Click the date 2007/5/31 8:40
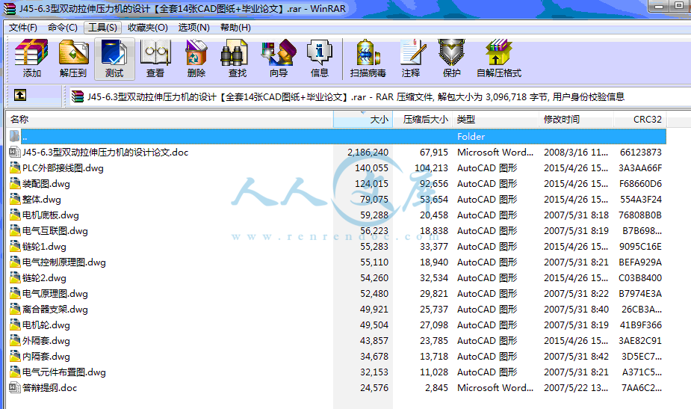This screenshot has height=409, width=691. point(577,310)
